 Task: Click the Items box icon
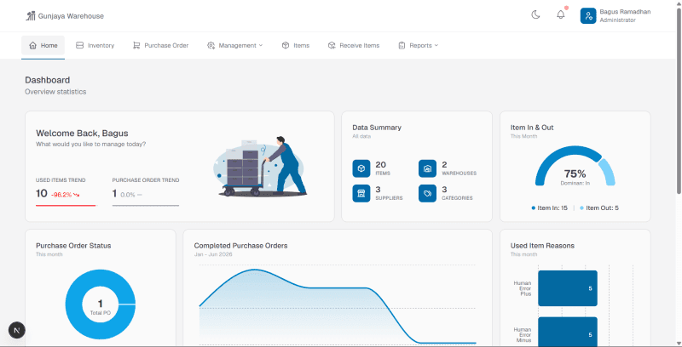click(286, 46)
